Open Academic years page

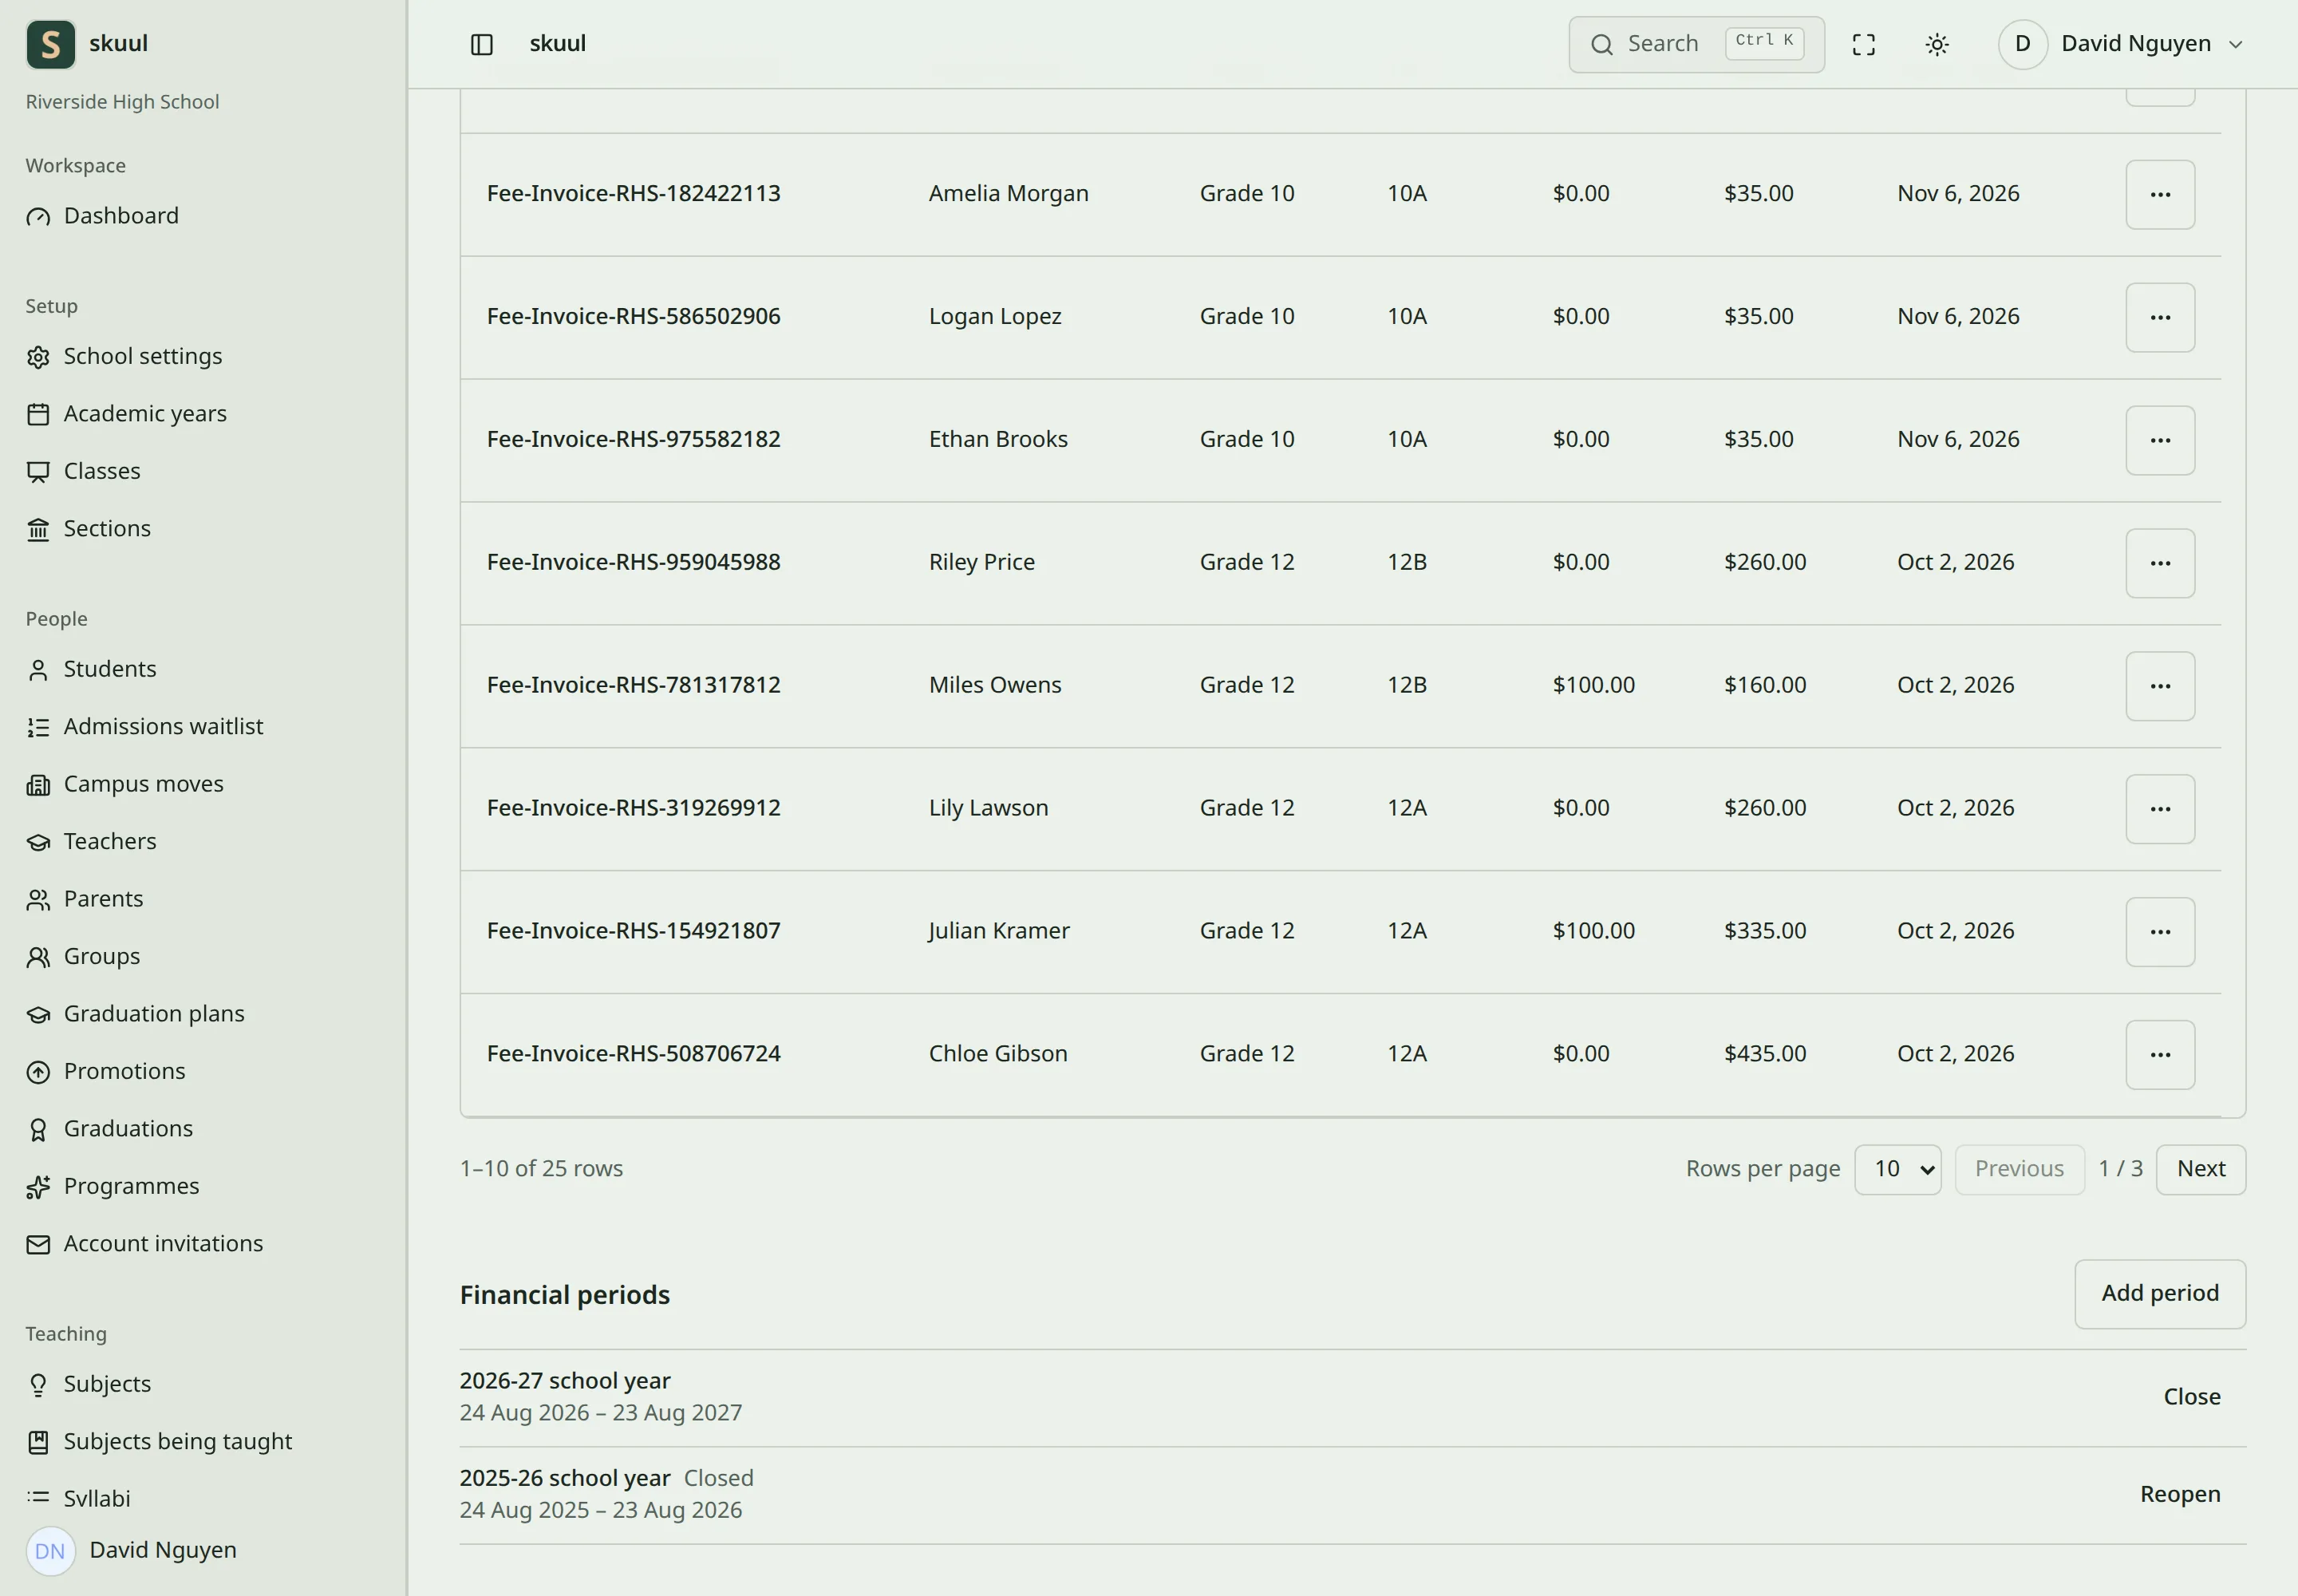pos(126,414)
